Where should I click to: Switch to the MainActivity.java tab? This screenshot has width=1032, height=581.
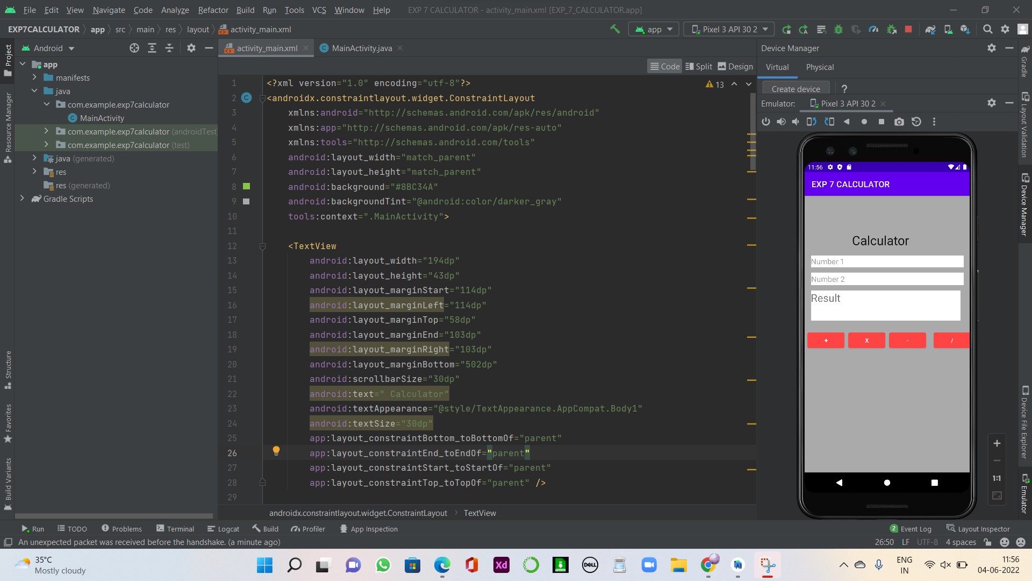[x=362, y=48]
